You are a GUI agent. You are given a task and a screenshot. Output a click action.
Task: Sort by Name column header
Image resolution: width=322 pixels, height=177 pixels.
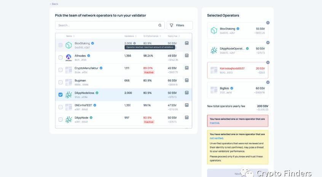[x=70, y=36]
